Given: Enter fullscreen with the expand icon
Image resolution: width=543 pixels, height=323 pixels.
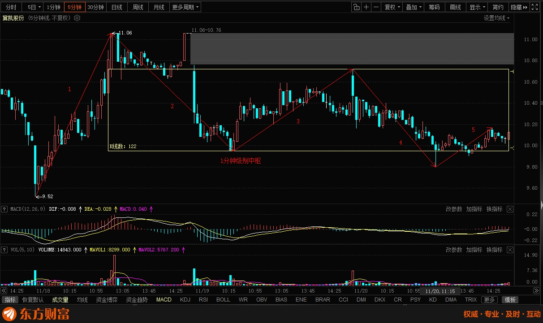Looking at the screenshot, I should click(534, 7).
